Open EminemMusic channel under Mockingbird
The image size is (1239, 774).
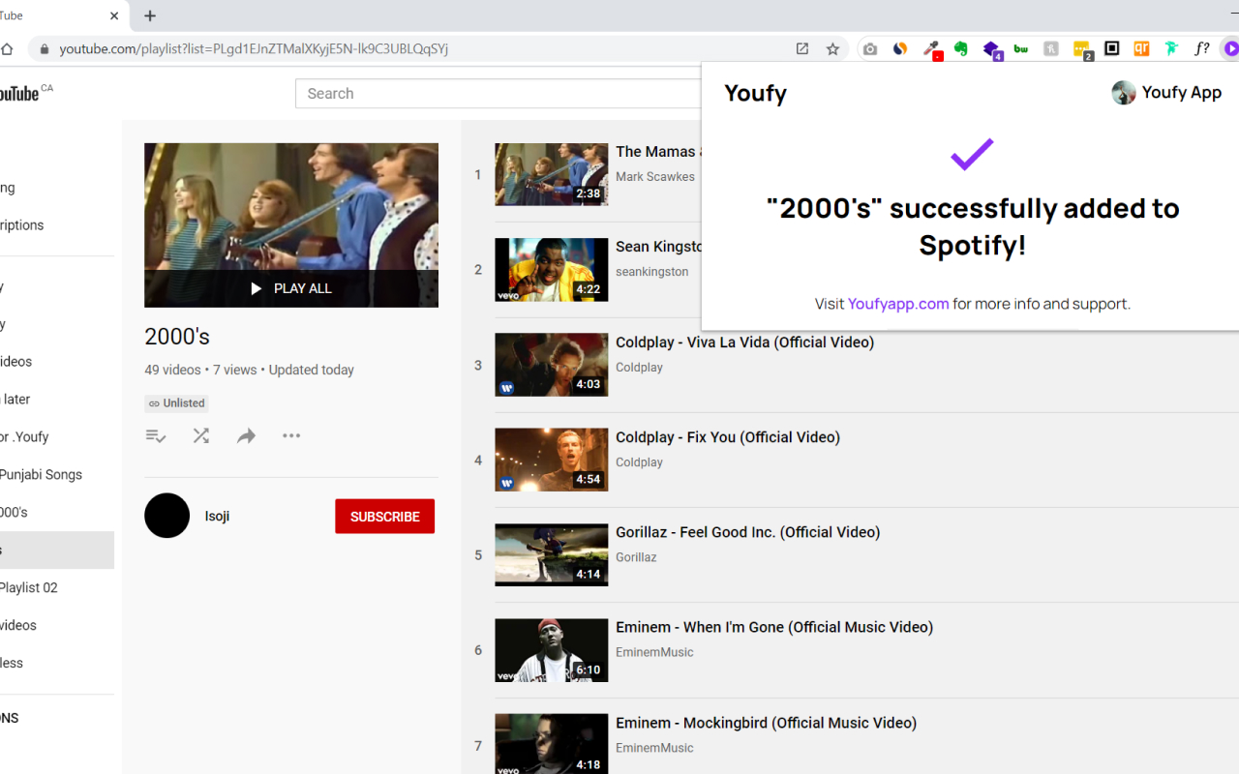coord(654,748)
